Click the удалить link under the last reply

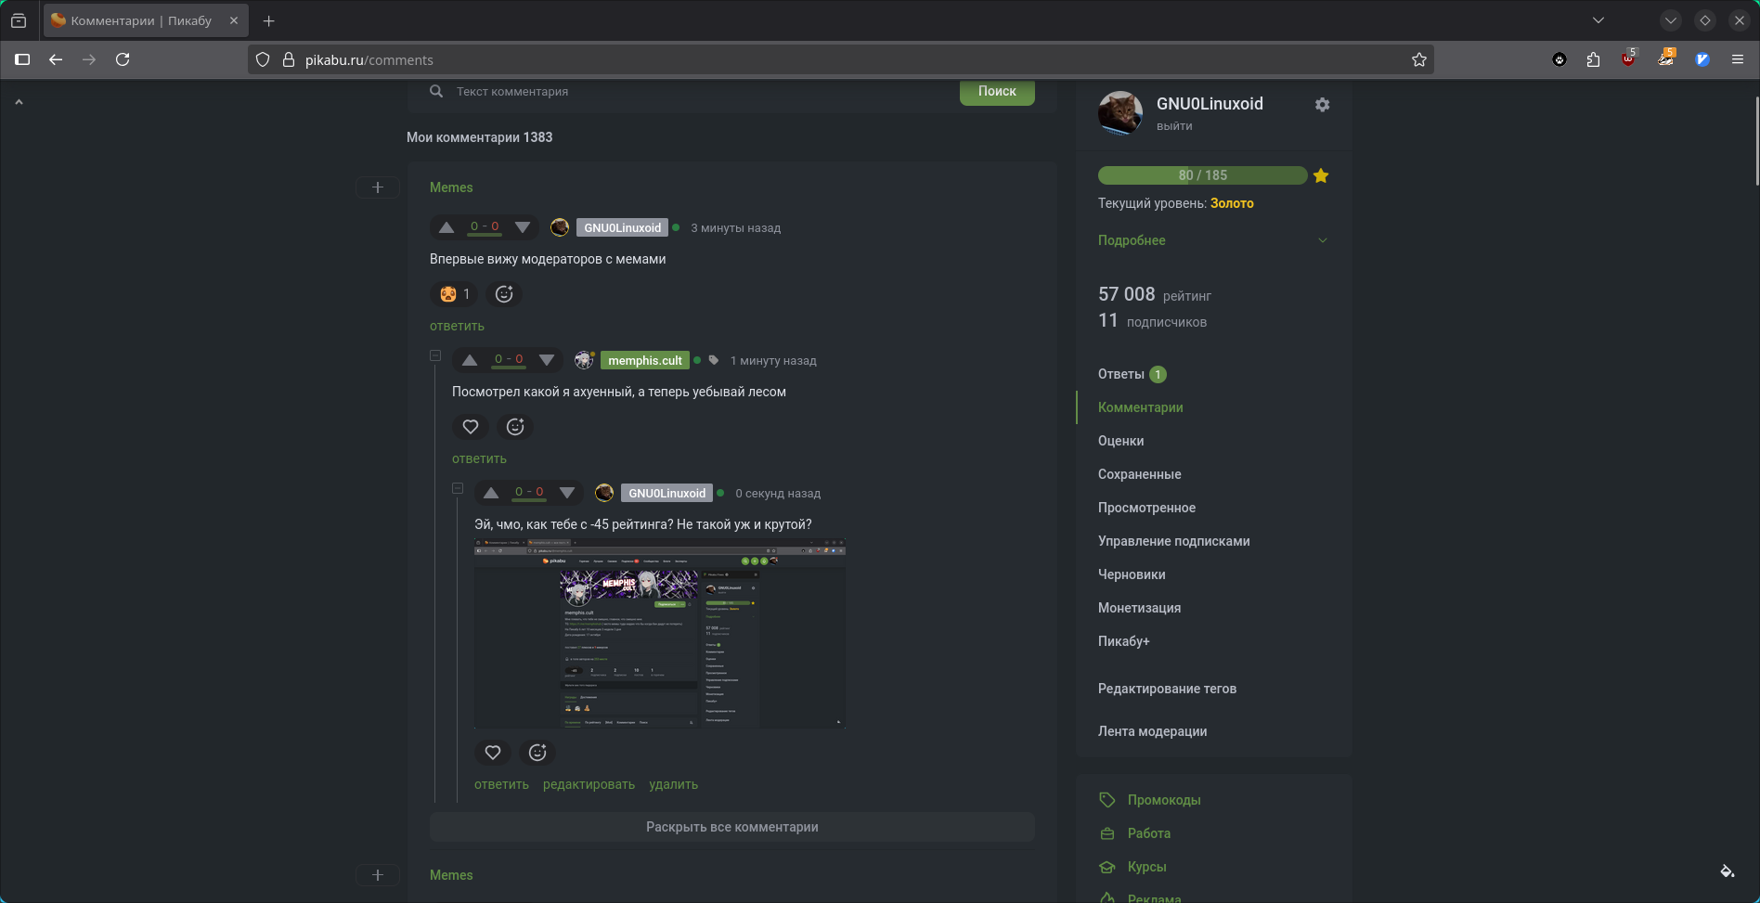[x=673, y=784]
